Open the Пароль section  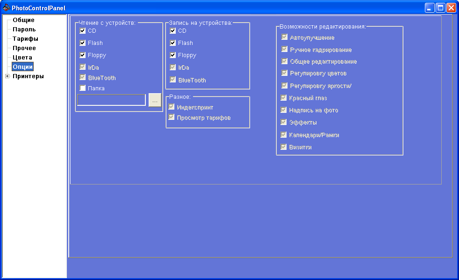(24, 29)
